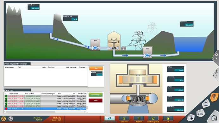Toggle the lower reservoir valve labeled open
The height and width of the screenshot is (123, 219).
pos(147,52)
